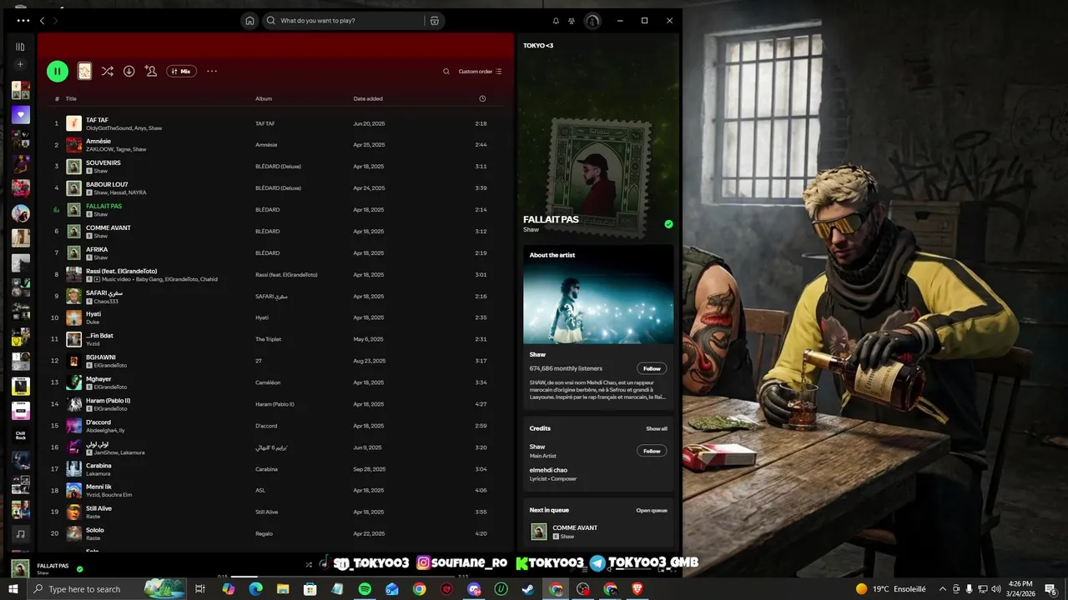Open Friend Activity icon
The width and height of the screenshot is (1068, 600).
click(x=572, y=21)
